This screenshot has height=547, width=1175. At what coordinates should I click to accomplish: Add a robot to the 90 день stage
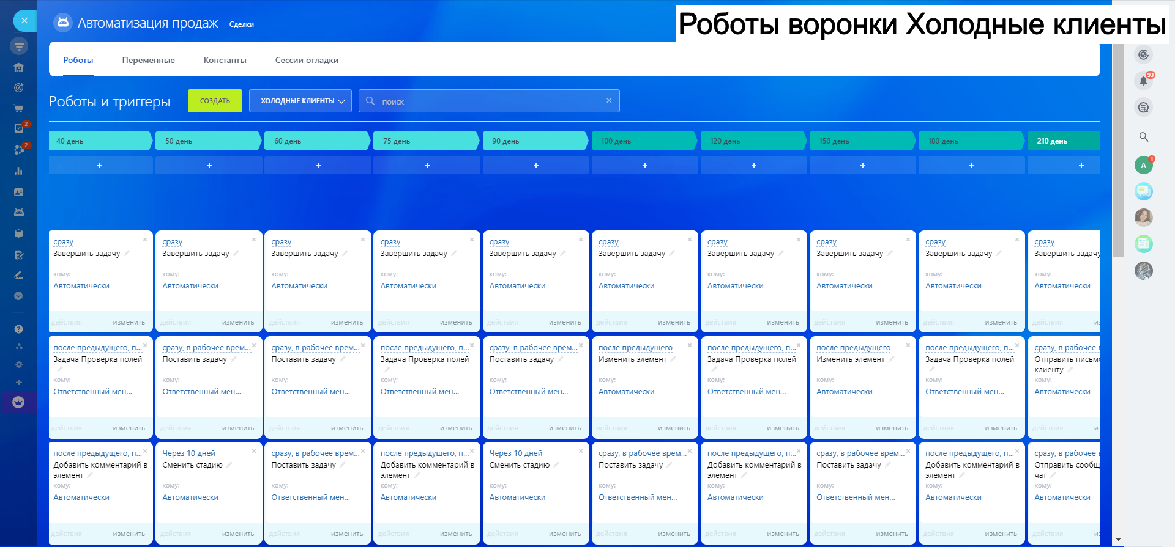click(x=535, y=166)
